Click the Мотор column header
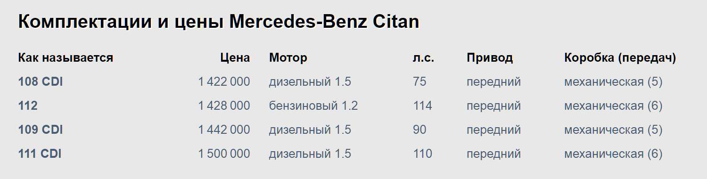 (x=288, y=58)
